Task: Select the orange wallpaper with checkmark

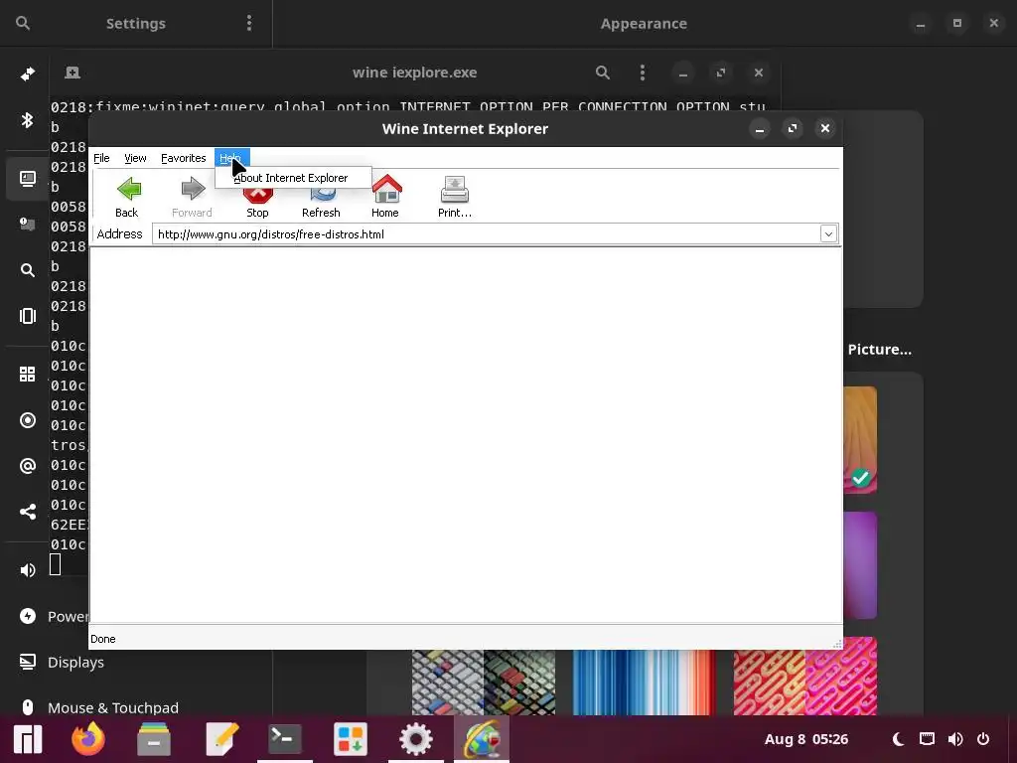Action: (860, 440)
